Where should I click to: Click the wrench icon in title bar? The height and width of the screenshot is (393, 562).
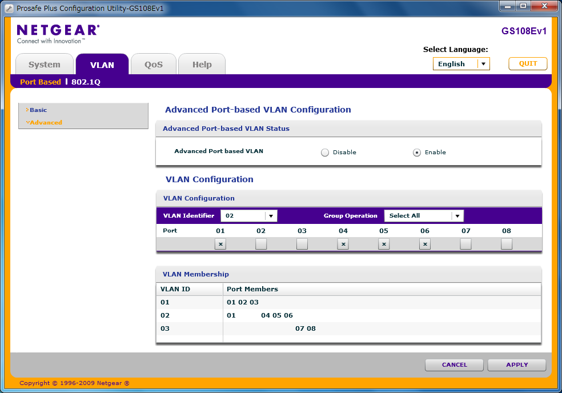coord(9,9)
